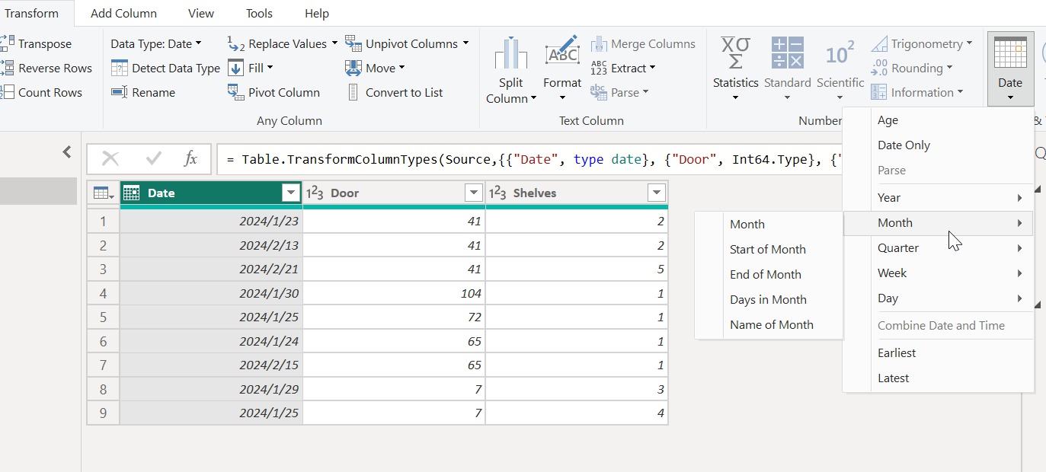Click the Rename column icon
This screenshot has width=1046, height=472.
click(x=120, y=92)
